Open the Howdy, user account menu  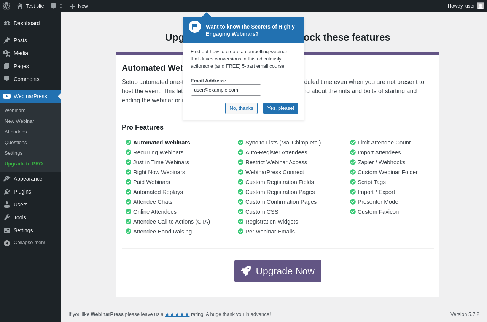[x=466, y=6]
